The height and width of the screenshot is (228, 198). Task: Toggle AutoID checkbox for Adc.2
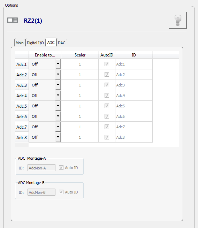[107, 75]
